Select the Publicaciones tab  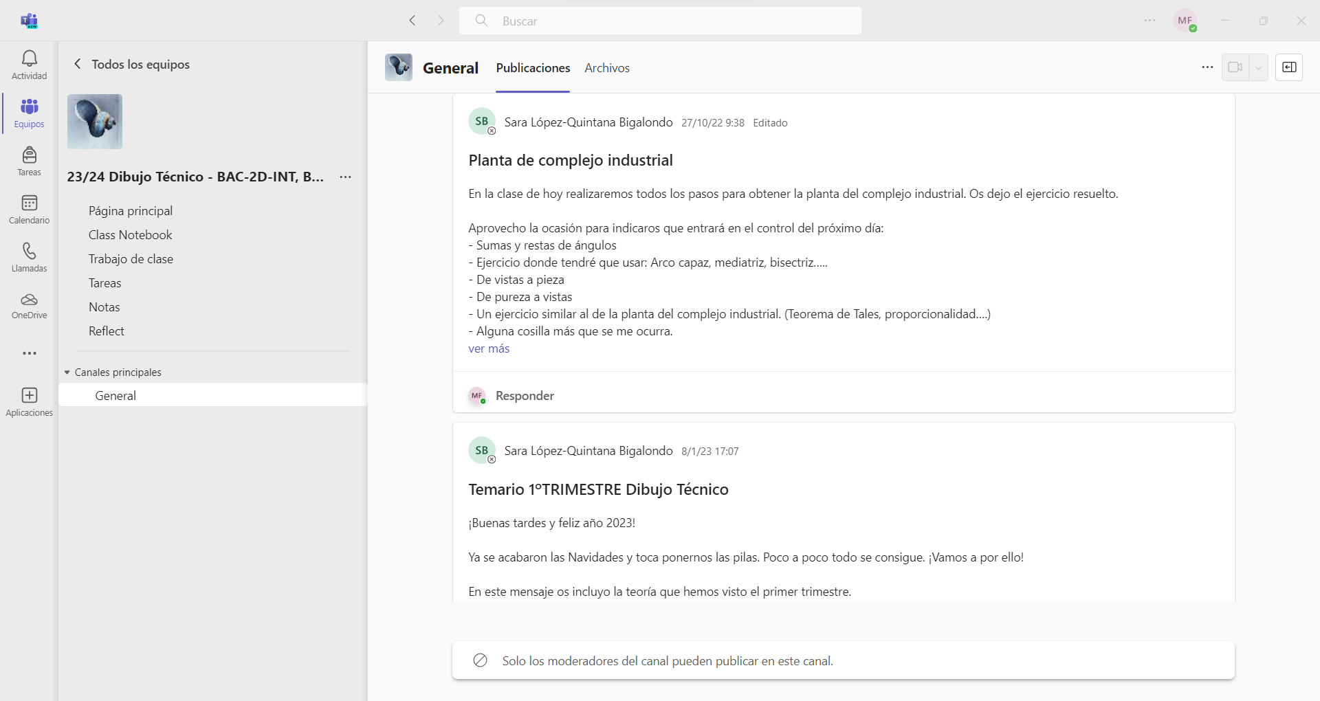pyautogui.click(x=533, y=68)
